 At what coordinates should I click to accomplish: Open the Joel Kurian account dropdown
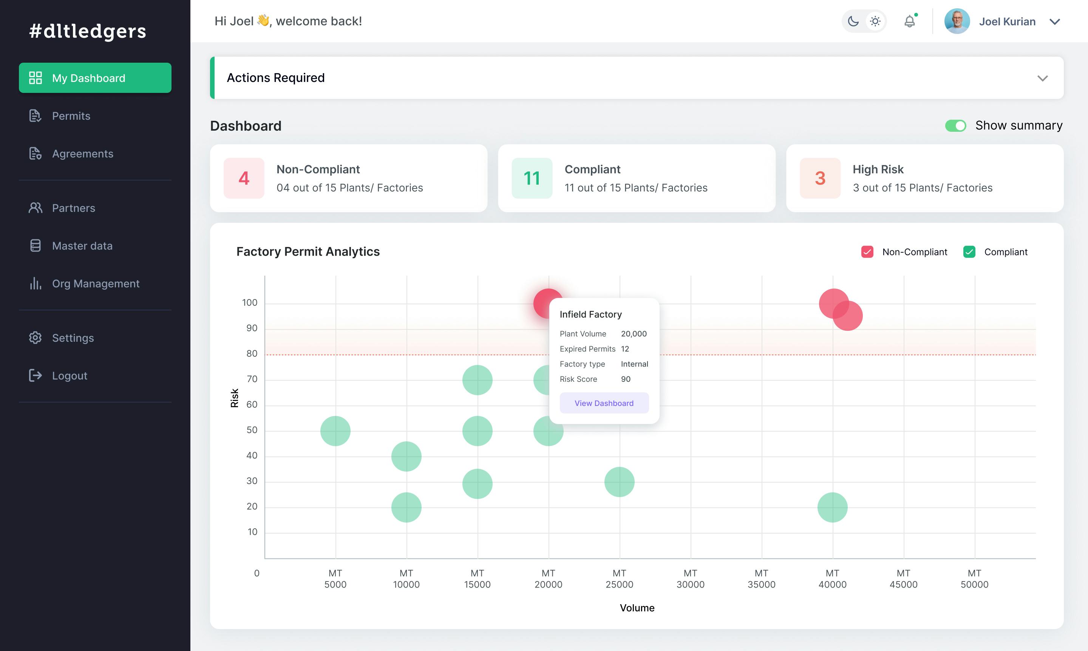point(1055,21)
